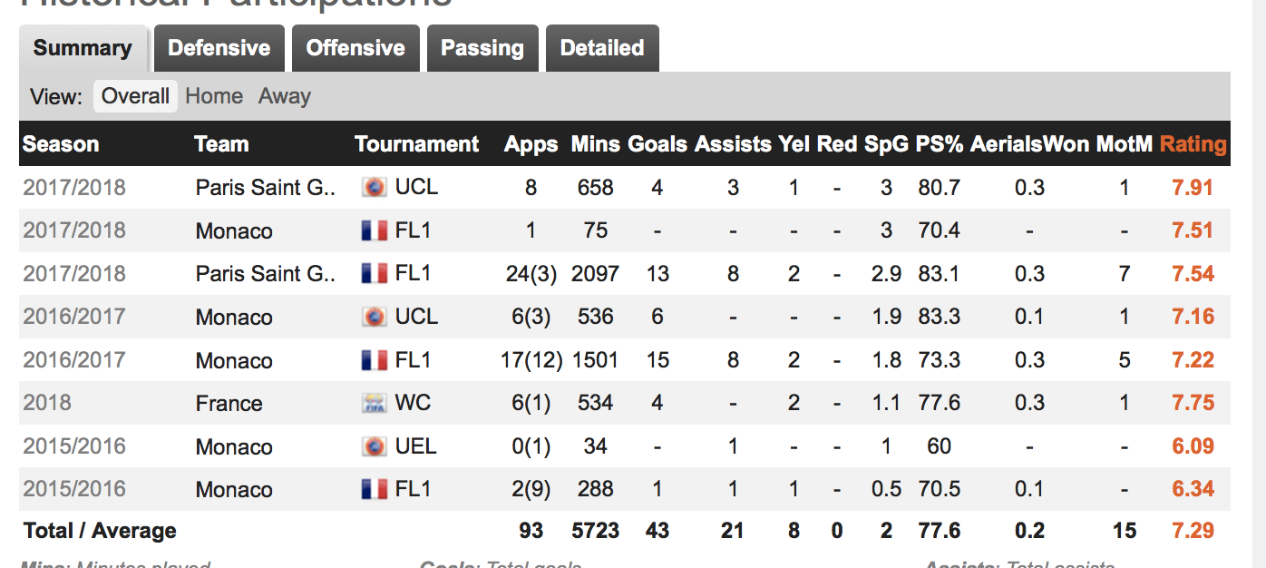Sort table by Goals column header
The width and height of the screenshot is (1266, 568).
(x=657, y=144)
